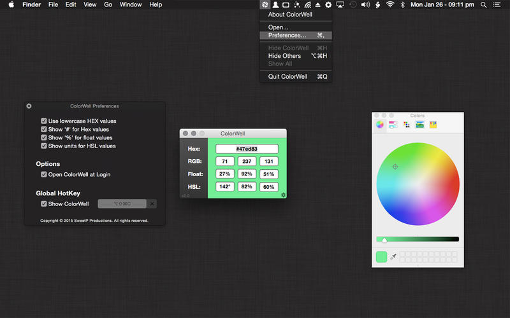
Task: Open the ColorWell menu bar icon
Action: point(265,4)
